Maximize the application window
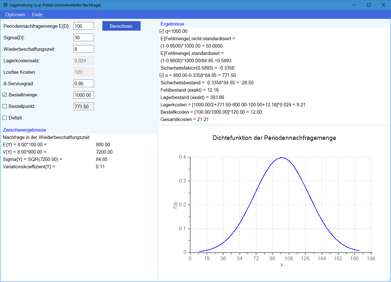 click(368, 5)
